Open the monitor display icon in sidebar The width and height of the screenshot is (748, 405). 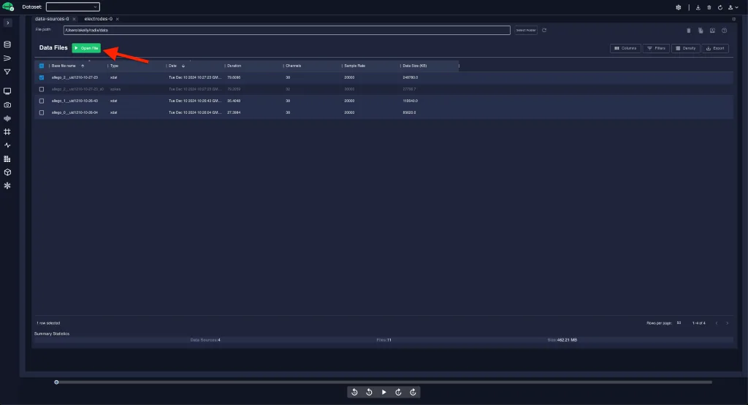(7, 91)
